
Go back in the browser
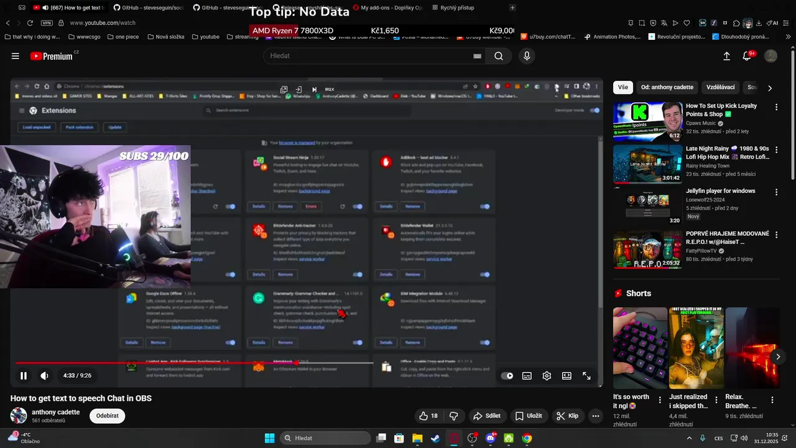(x=8, y=23)
